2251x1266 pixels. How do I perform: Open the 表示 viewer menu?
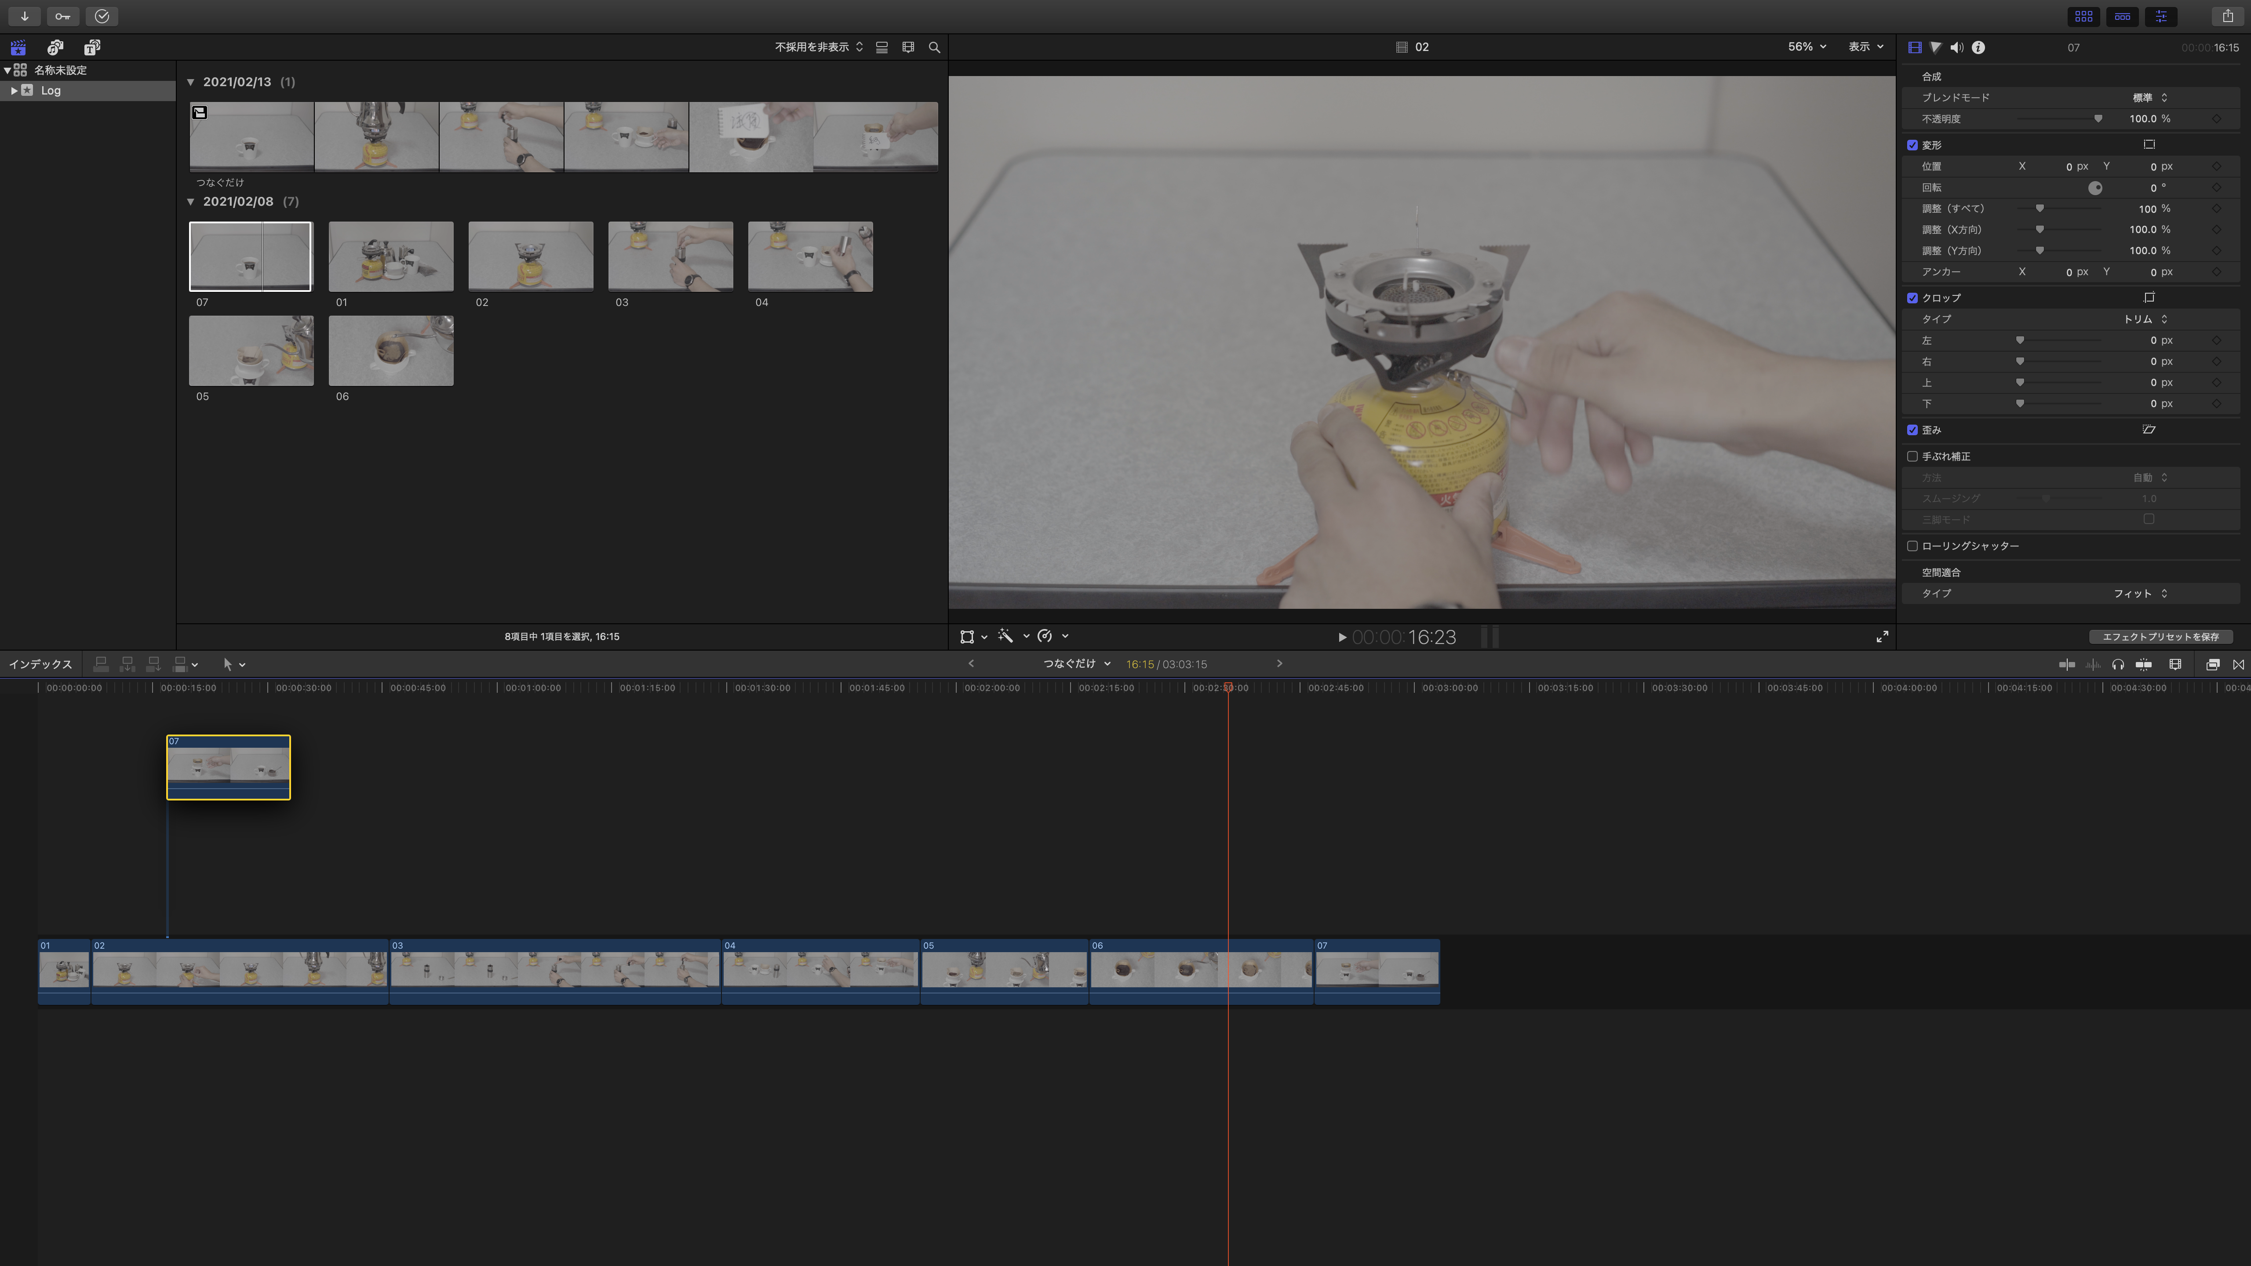click(1865, 47)
